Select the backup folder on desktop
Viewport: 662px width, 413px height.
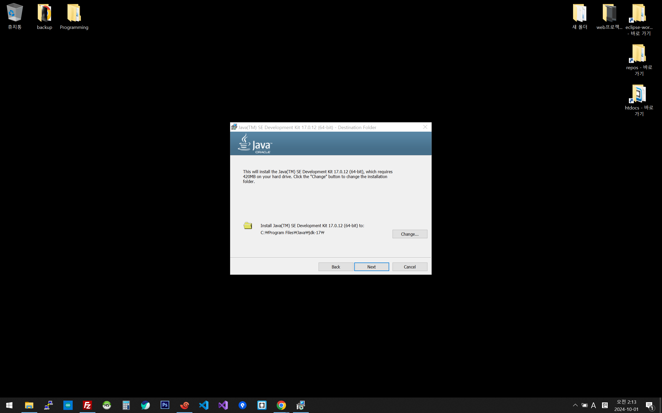pyautogui.click(x=44, y=16)
